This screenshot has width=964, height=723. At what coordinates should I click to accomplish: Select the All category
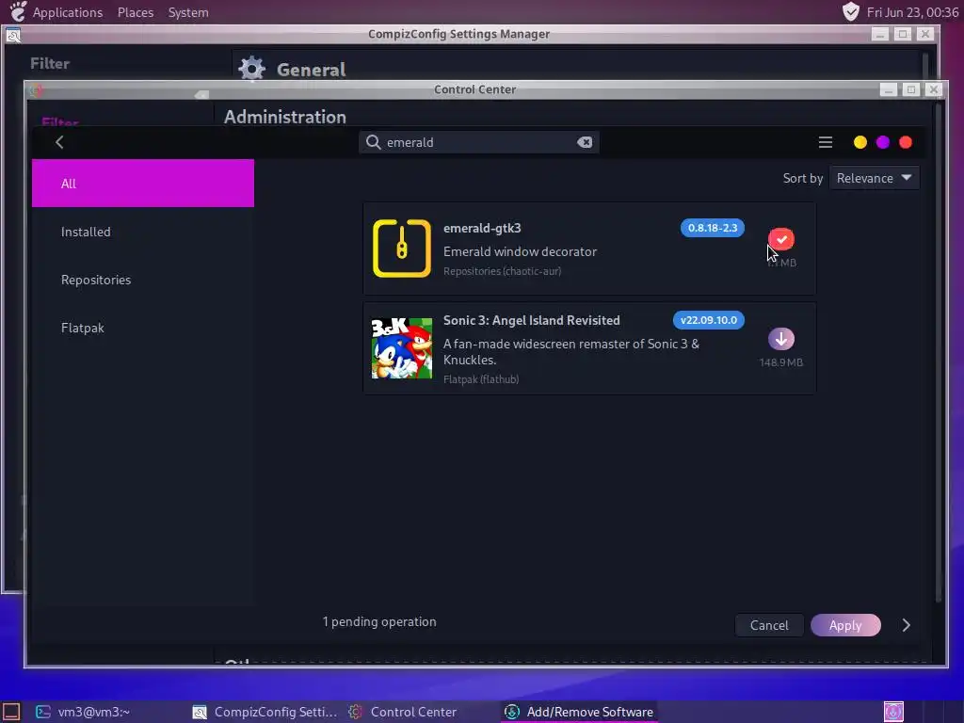(x=143, y=184)
